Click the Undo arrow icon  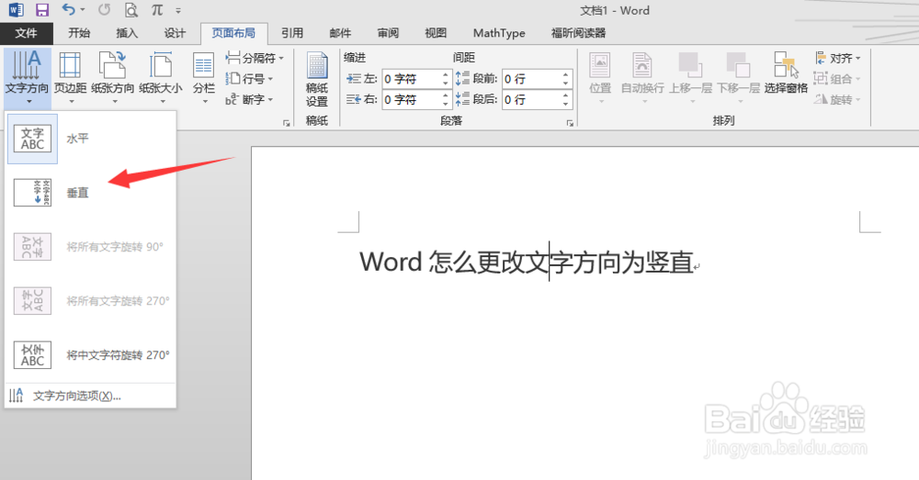coord(69,9)
